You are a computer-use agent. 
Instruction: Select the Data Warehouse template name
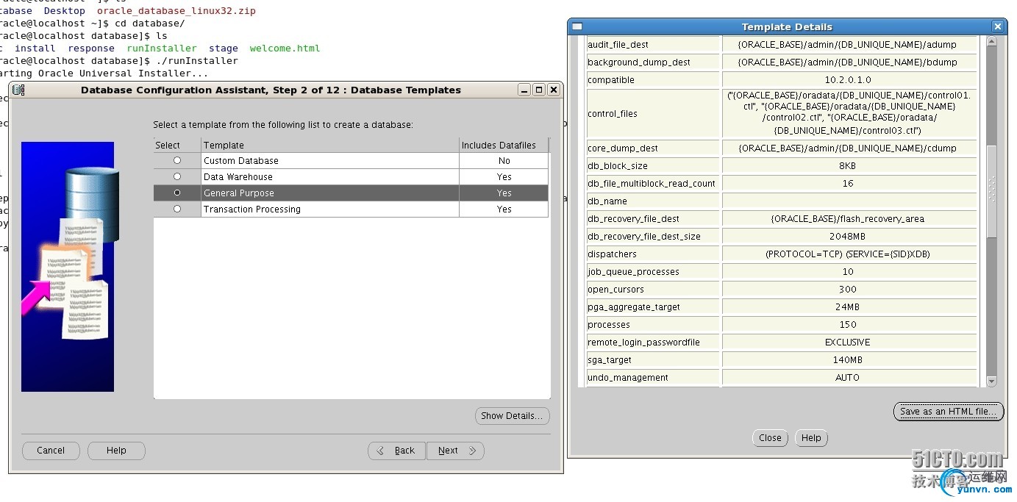tap(238, 176)
